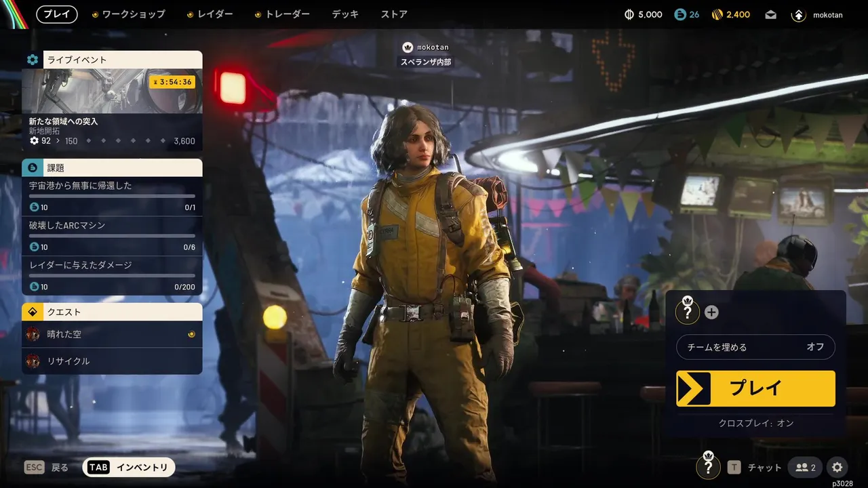
Task: Click the event points 92 cog icon
Action: 34,141
